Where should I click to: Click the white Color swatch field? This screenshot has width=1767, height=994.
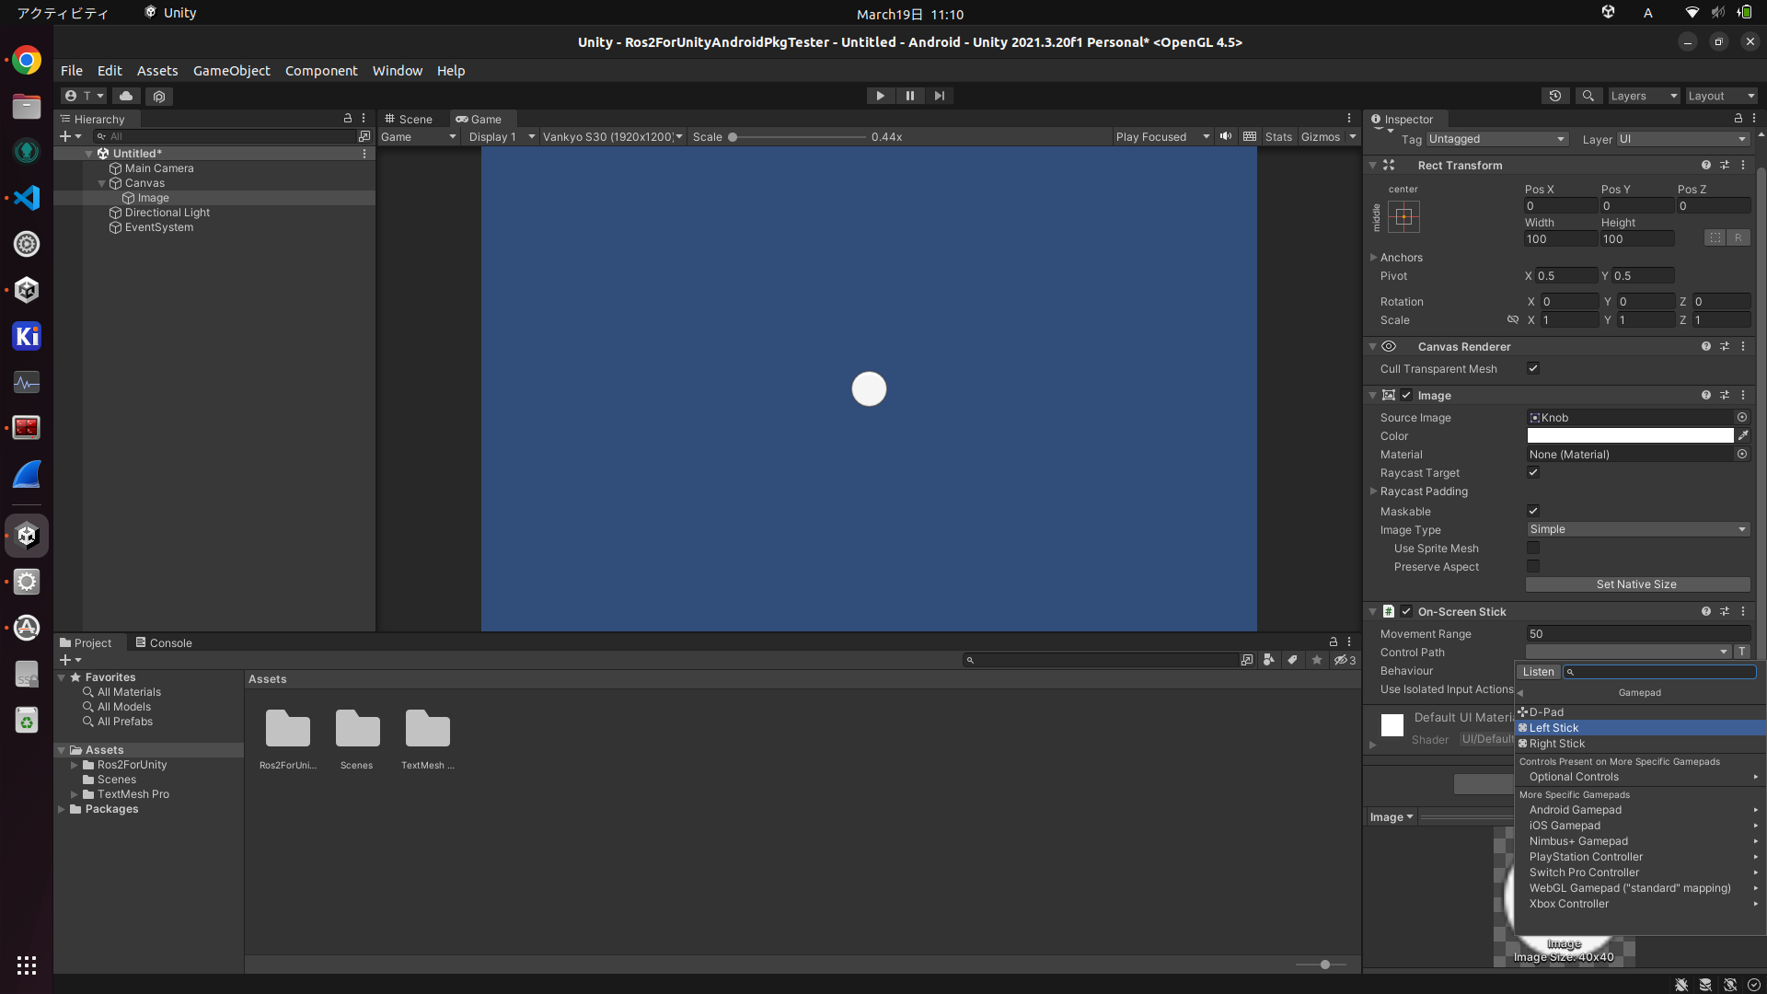coord(1630,436)
